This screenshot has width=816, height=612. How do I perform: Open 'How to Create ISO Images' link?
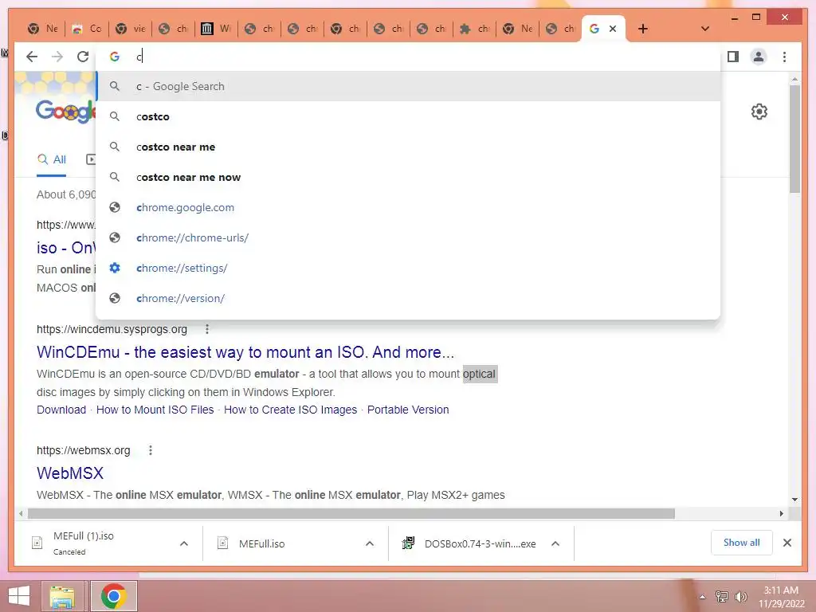pos(290,410)
